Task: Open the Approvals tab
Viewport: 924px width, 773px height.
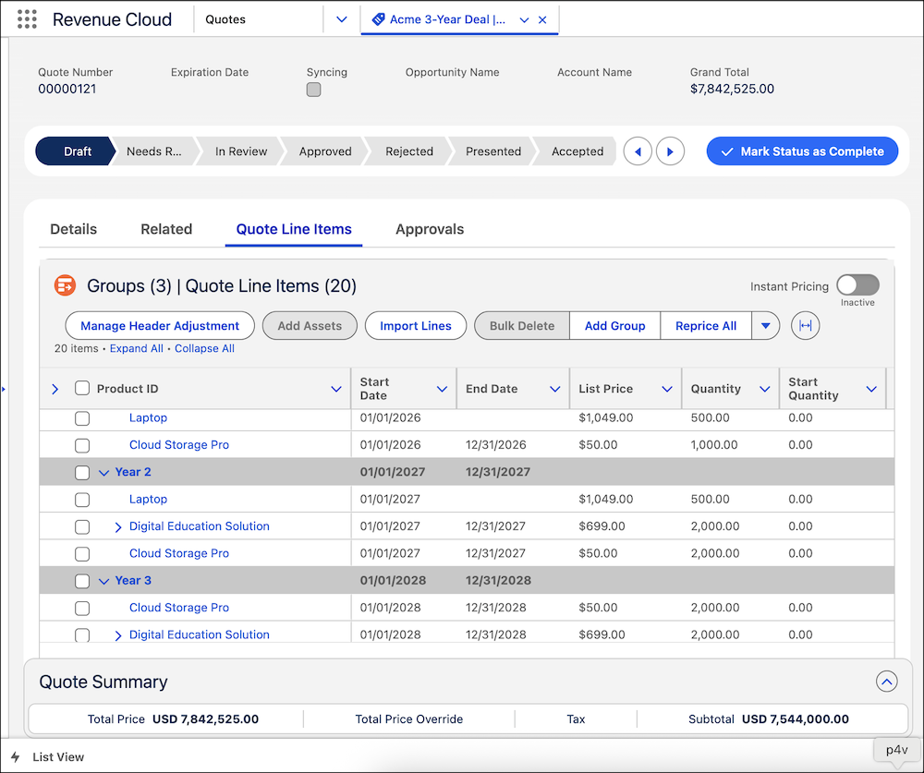Action: point(430,229)
